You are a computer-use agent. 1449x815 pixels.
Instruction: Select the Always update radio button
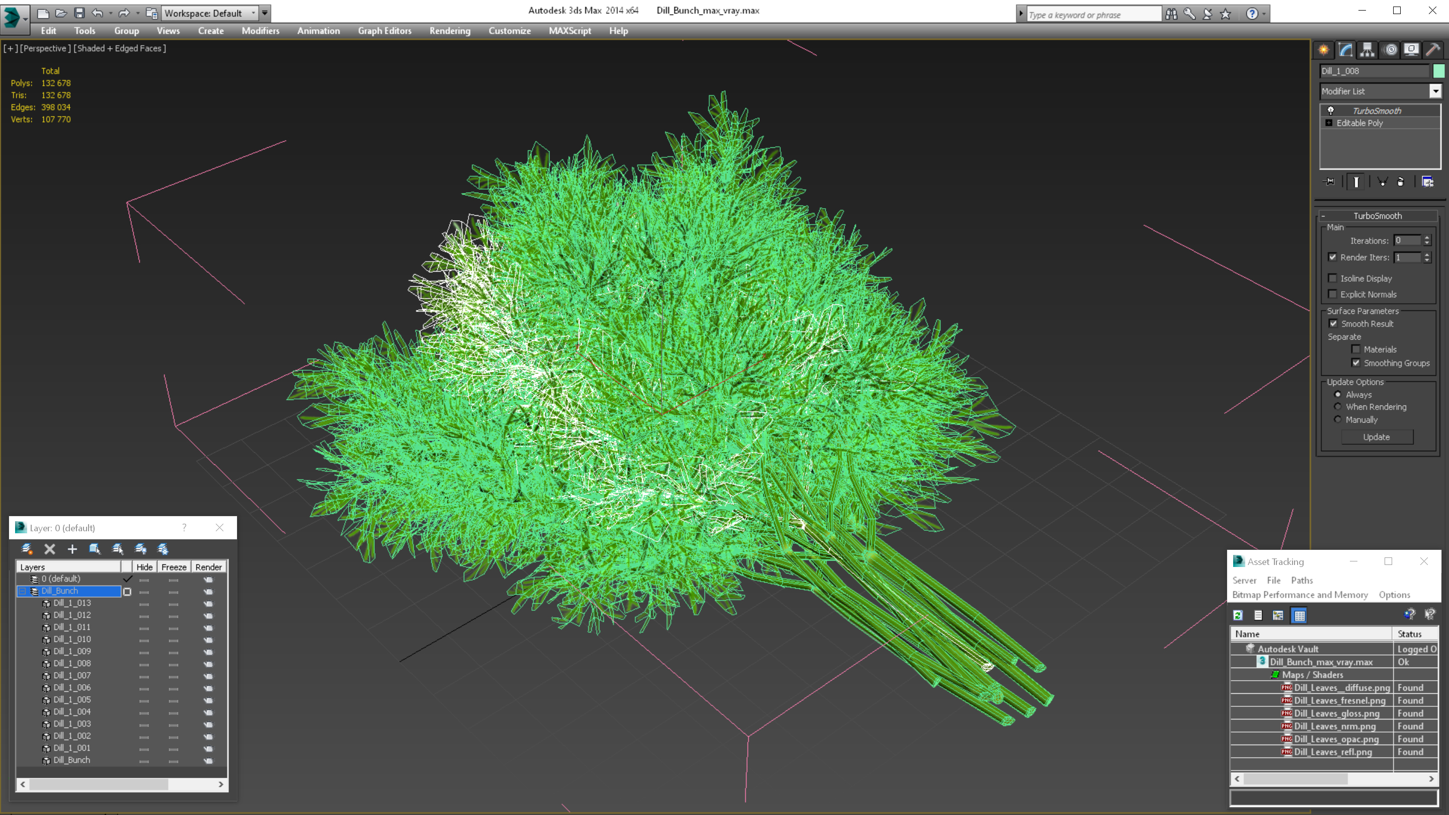1338,394
